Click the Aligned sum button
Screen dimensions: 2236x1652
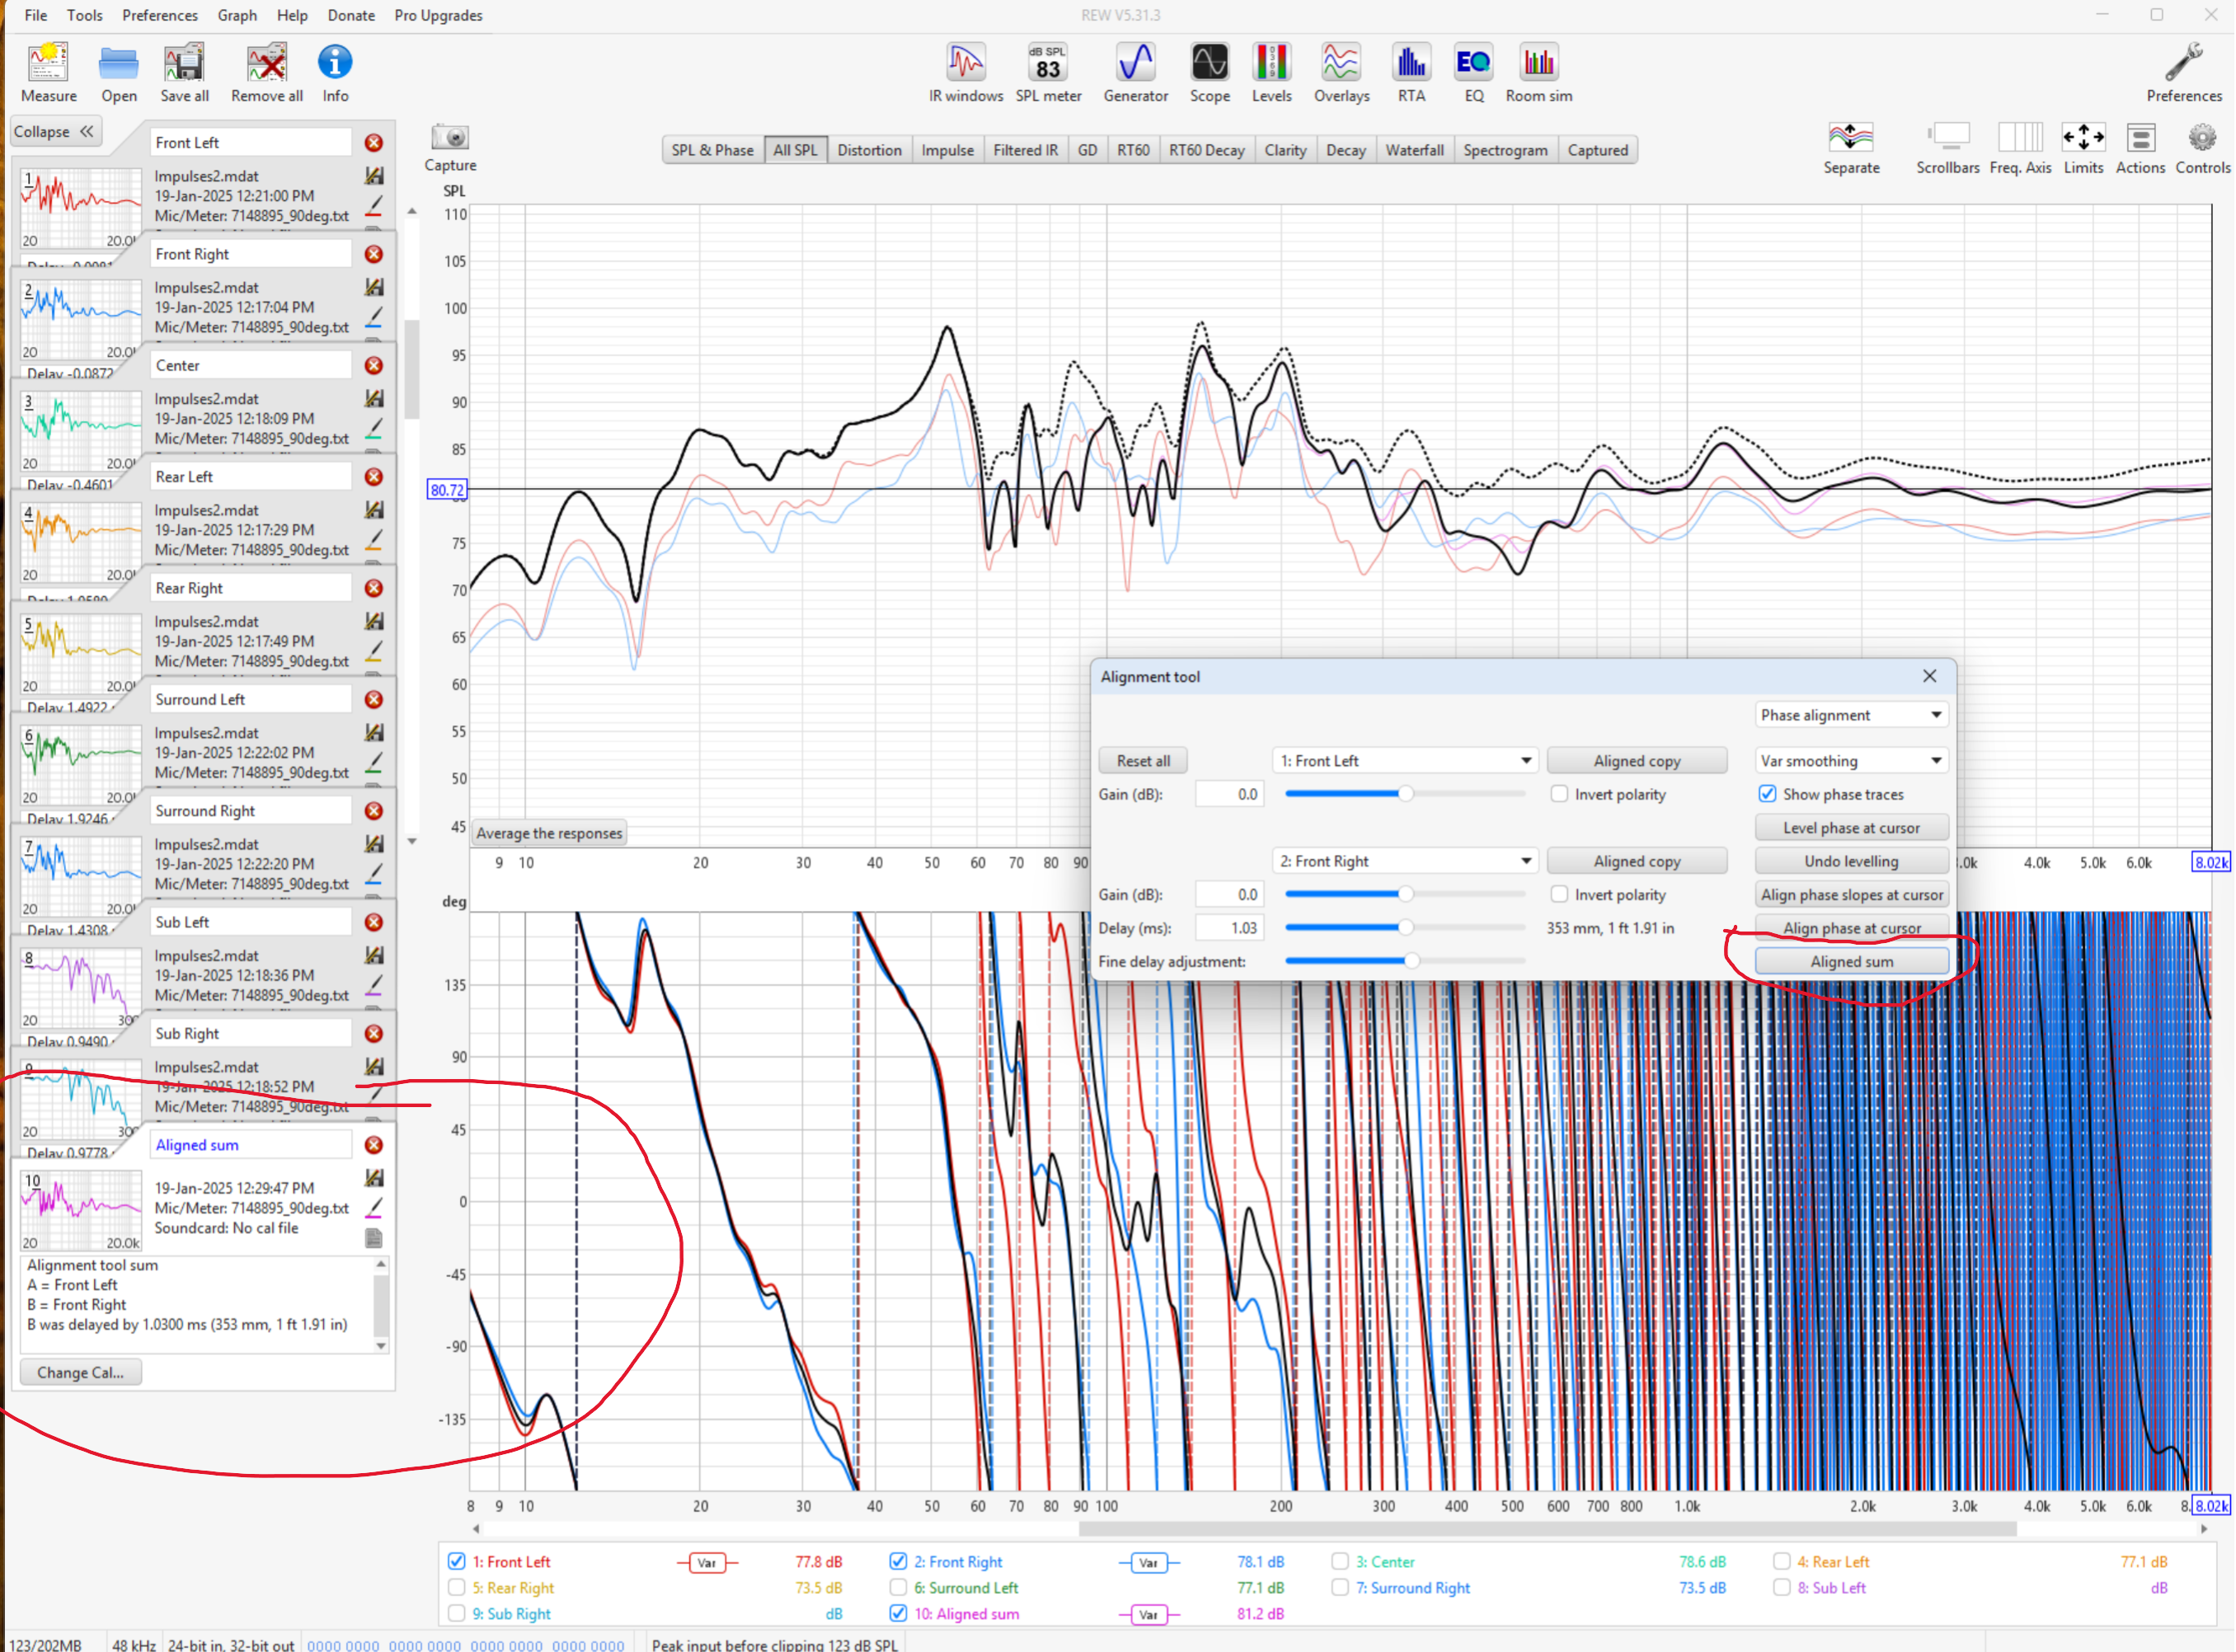pos(1851,961)
